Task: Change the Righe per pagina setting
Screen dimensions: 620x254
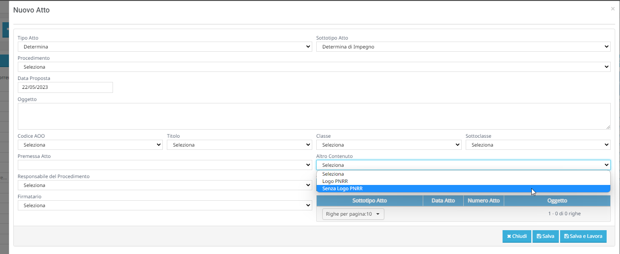Action: 353,214
